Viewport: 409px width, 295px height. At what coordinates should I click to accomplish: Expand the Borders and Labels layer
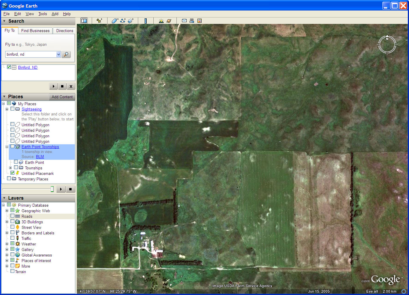click(7, 233)
